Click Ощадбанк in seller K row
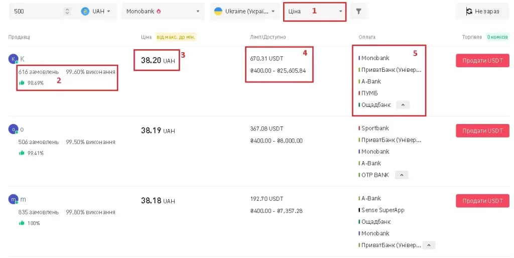Image resolution: width=514 pixels, height=258 pixels. (x=375, y=105)
